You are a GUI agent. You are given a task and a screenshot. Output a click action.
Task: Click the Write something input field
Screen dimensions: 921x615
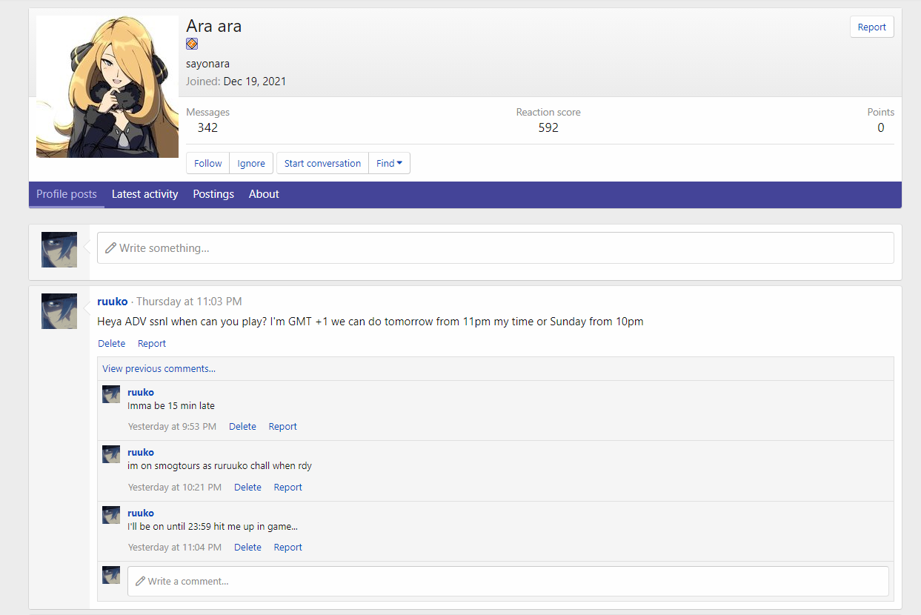[x=496, y=248]
